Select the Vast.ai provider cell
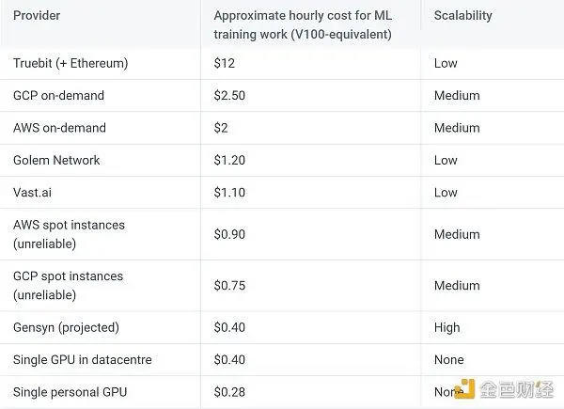 tap(32, 193)
